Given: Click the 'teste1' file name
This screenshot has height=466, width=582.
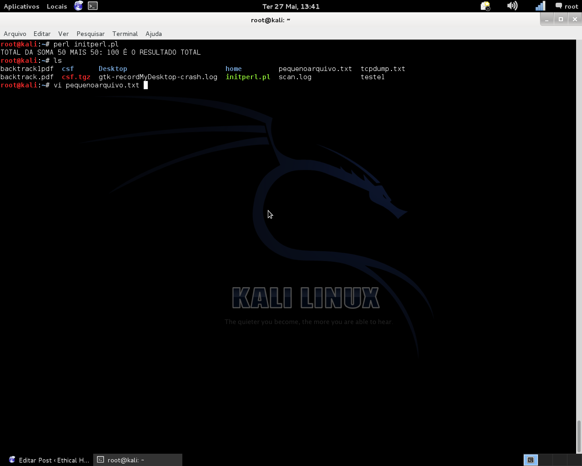Looking at the screenshot, I should 373,77.
